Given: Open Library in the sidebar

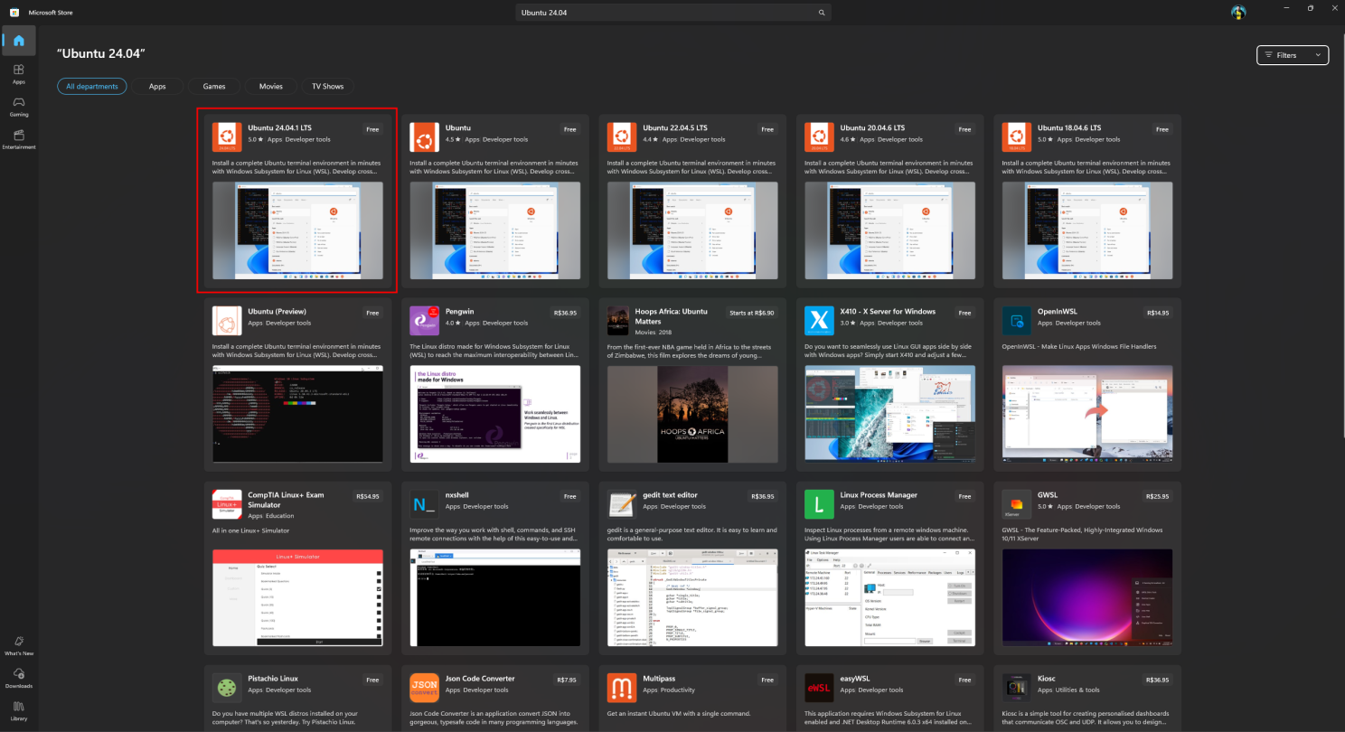Looking at the screenshot, I should coord(19,710).
